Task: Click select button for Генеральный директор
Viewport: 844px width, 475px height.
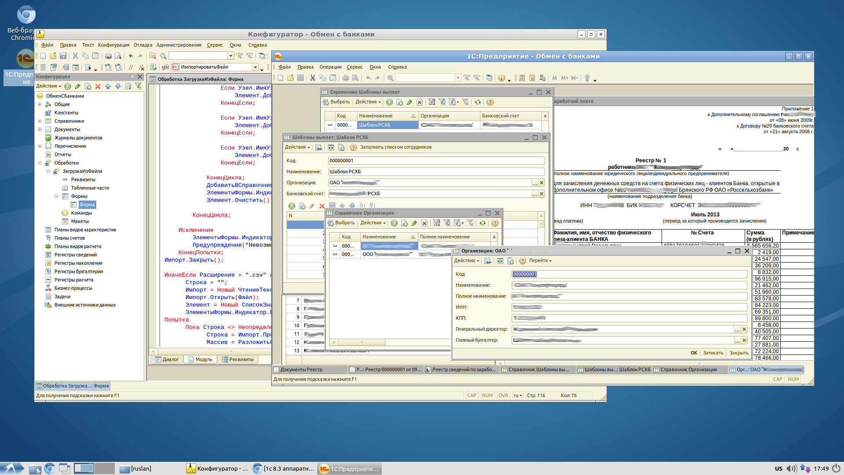Action: pos(737,329)
